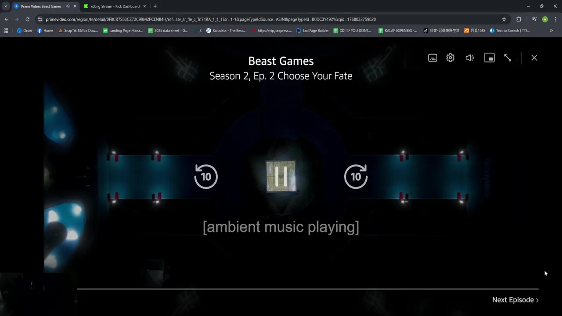The width and height of the screenshot is (562, 316).
Task: Open the Apps grid in bookmarks bar
Action: click(6, 31)
